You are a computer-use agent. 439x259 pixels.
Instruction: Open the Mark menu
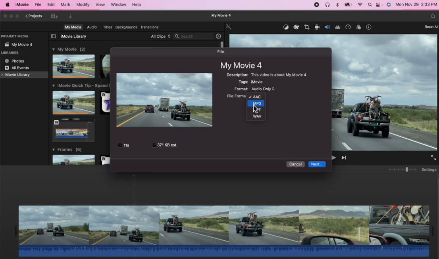click(65, 4)
